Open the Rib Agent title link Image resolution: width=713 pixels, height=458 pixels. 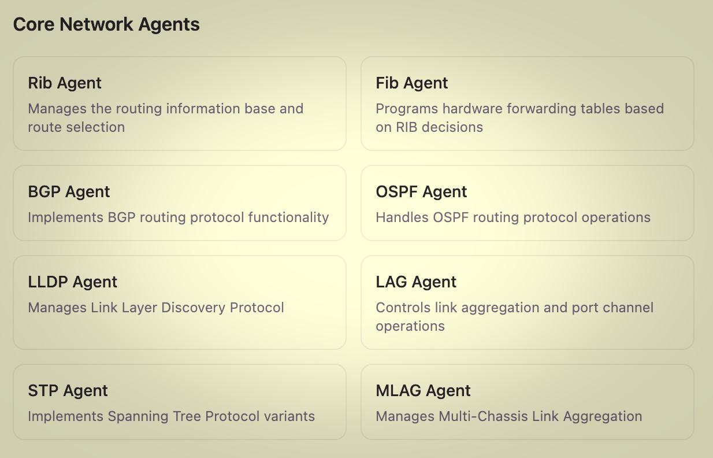tap(65, 83)
